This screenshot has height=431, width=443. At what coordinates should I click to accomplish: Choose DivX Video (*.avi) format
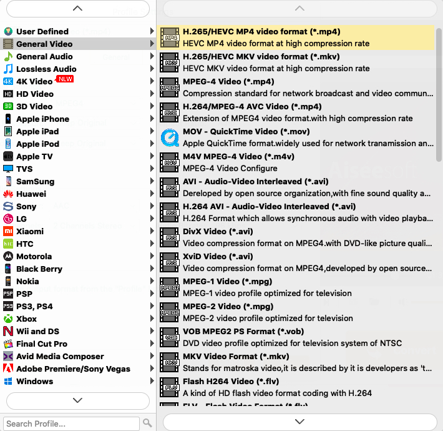tap(296, 237)
